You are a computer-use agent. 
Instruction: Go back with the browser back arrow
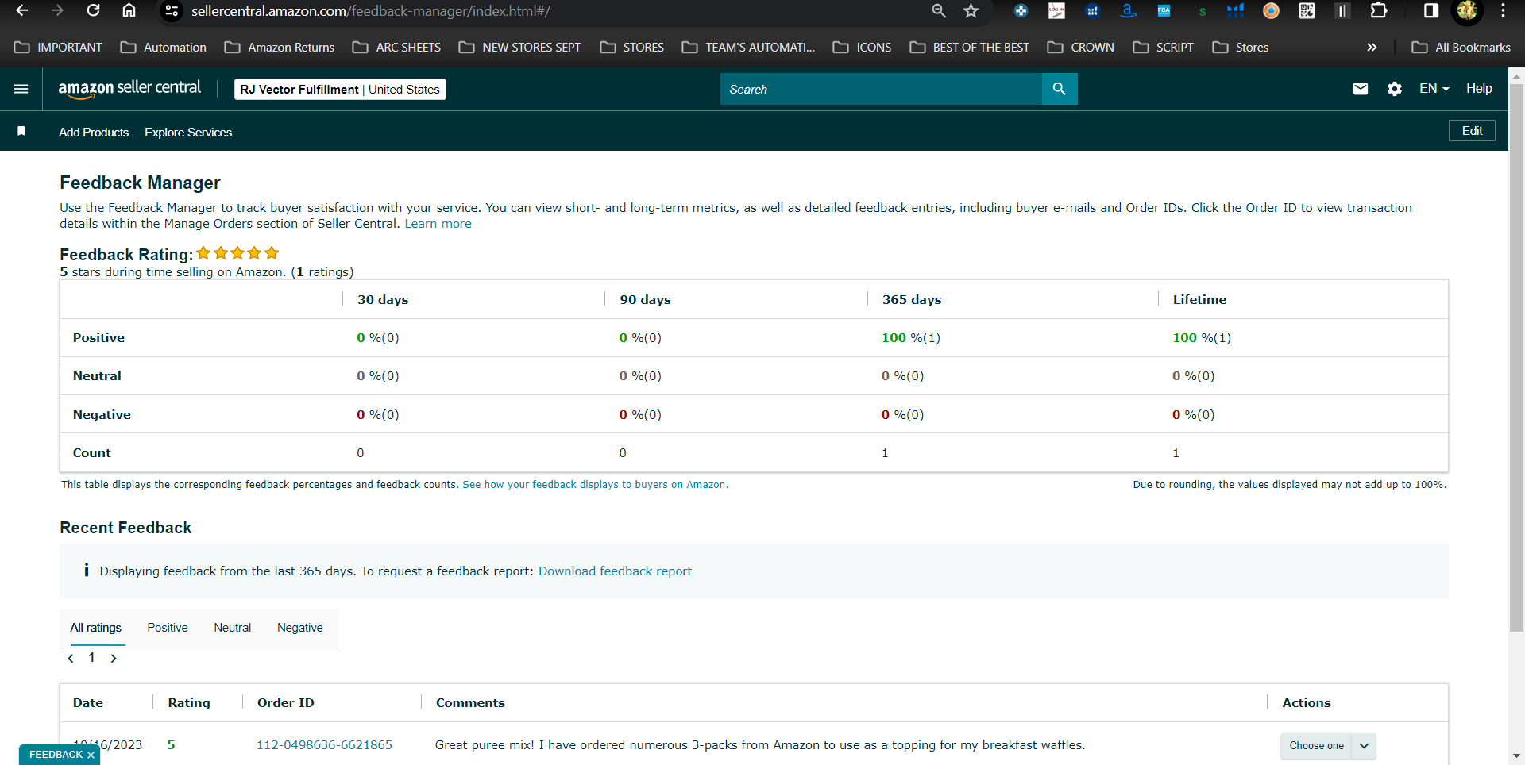point(22,10)
